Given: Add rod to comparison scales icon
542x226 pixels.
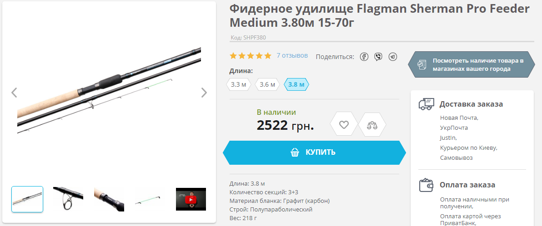Looking at the screenshot, I should point(372,124).
